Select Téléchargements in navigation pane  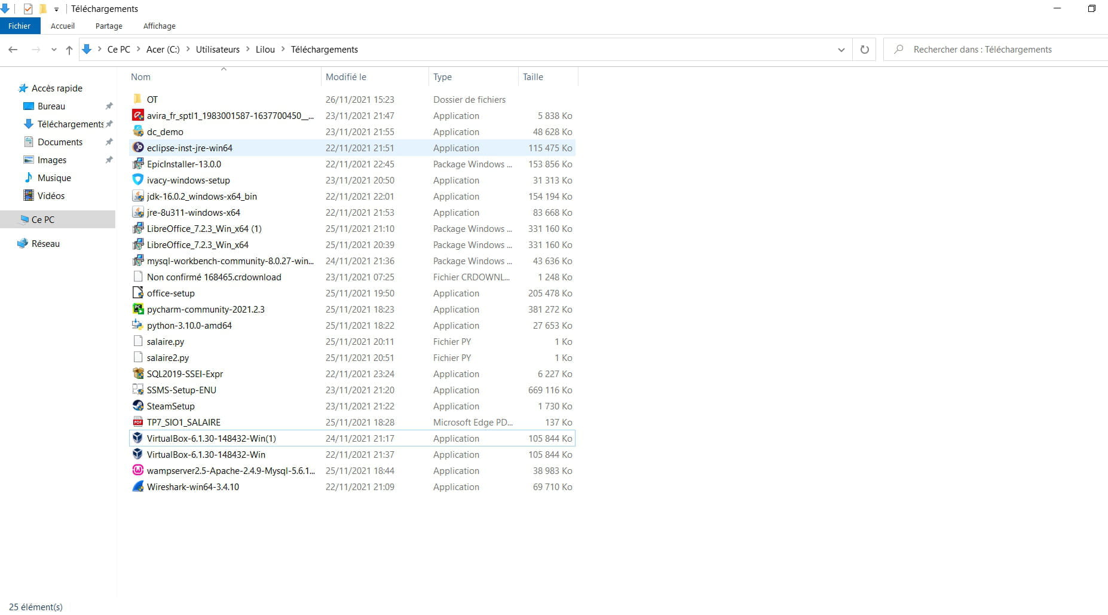pyautogui.click(x=71, y=124)
